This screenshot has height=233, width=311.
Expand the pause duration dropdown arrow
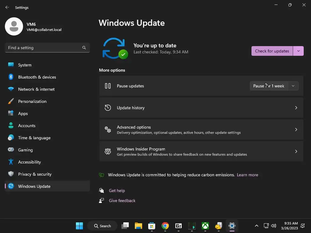point(293,86)
